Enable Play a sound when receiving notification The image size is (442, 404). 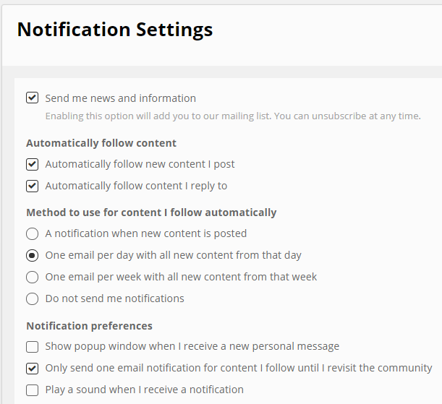(32, 390)
